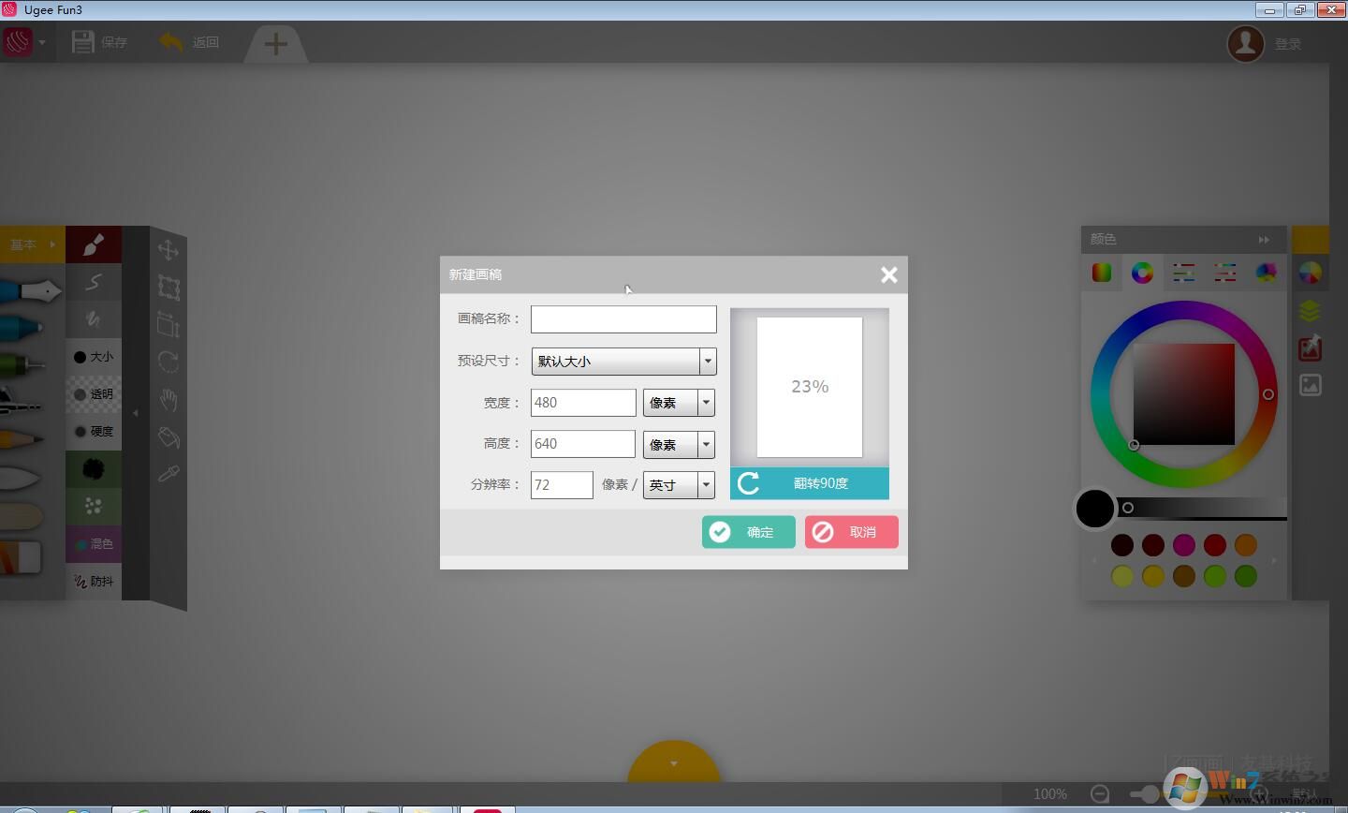Pick the orange color swatch
The image size is (1348, 813).
point(1246,545)
